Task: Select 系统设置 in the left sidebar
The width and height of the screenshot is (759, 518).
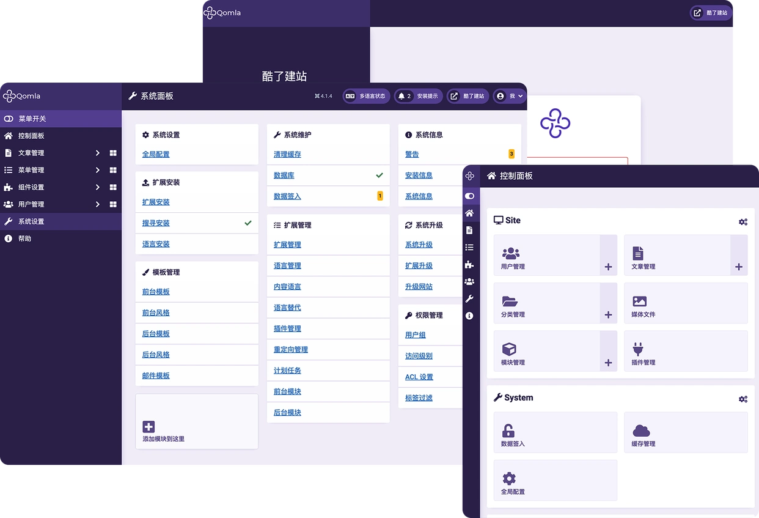Action: coord(31,221)
